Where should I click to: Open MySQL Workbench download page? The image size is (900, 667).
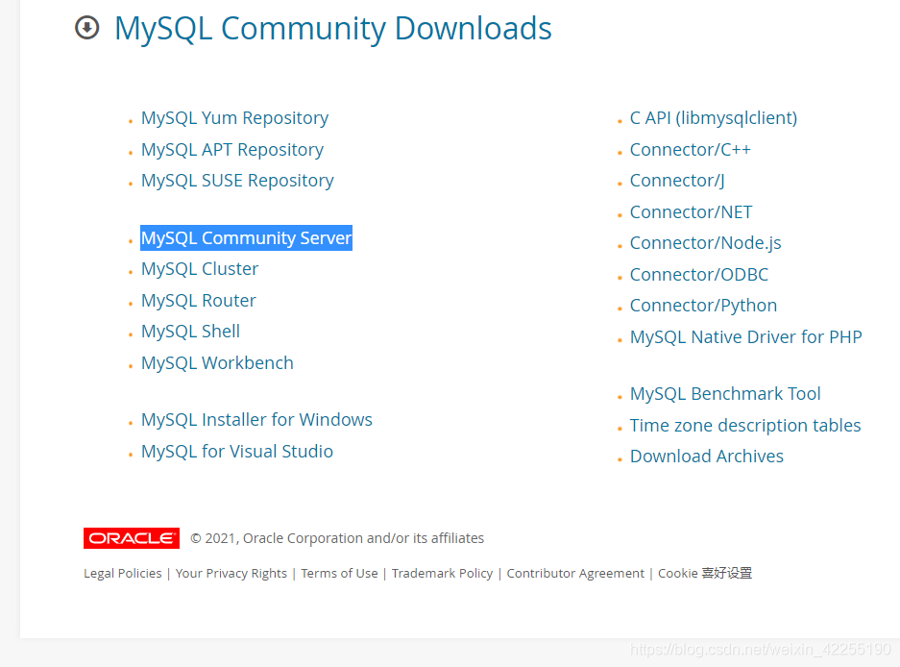pyautogui.click(x=217, y=363)
